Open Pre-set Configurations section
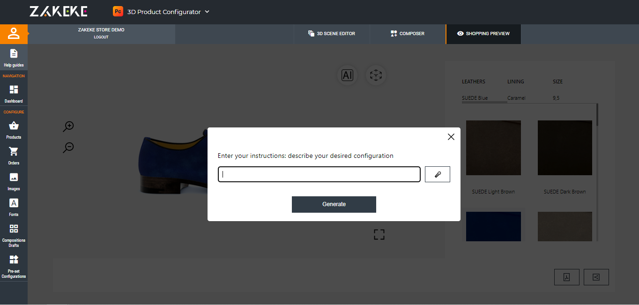The width and height of the screenshot is (639, 305). [14, 266]
